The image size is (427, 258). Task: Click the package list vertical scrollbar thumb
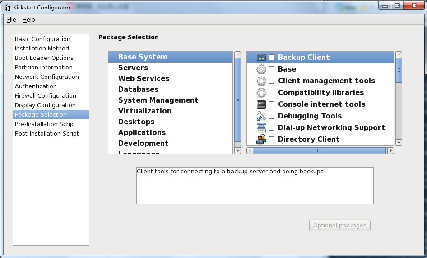point(399,70)
